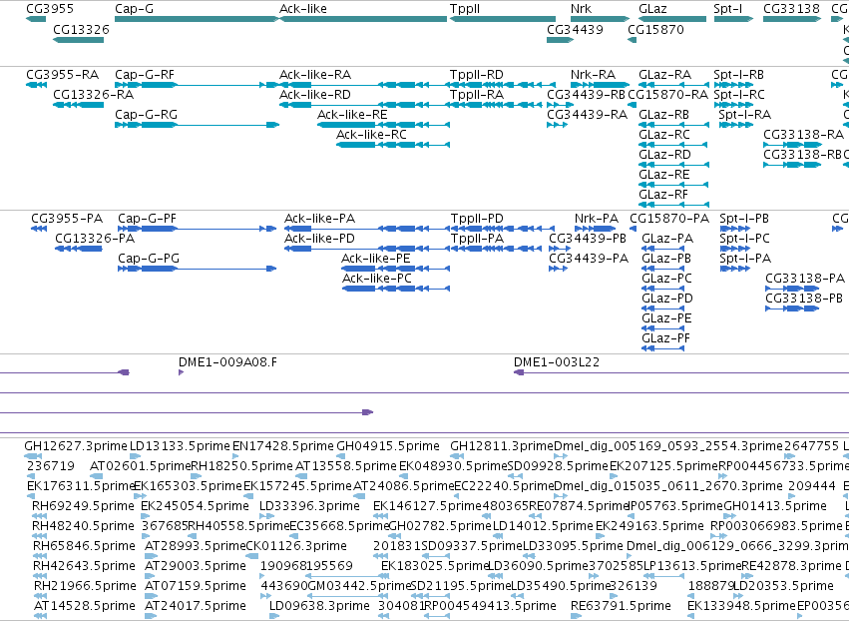Image resolution: width=849 pixels, height=621 pixels.
Task: Select protein Nrk-PA
Action: [x=597, y=219]
